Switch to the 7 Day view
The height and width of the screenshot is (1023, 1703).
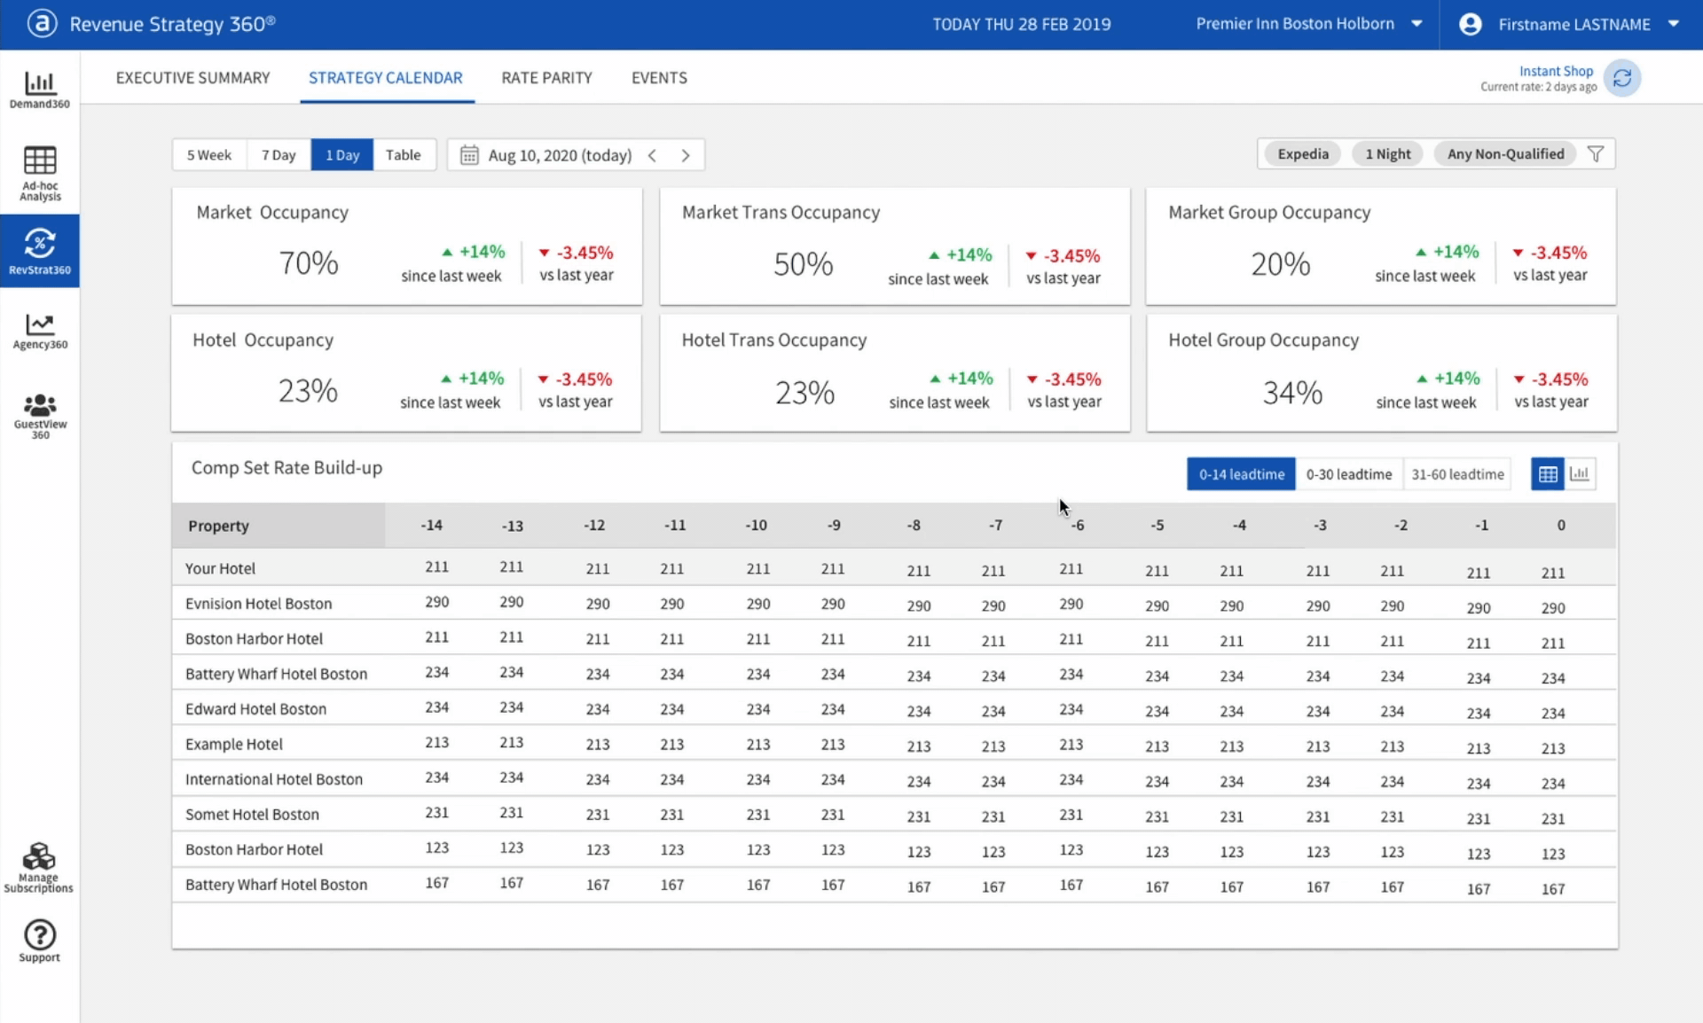pyautogui.click(x=279, y=155)
